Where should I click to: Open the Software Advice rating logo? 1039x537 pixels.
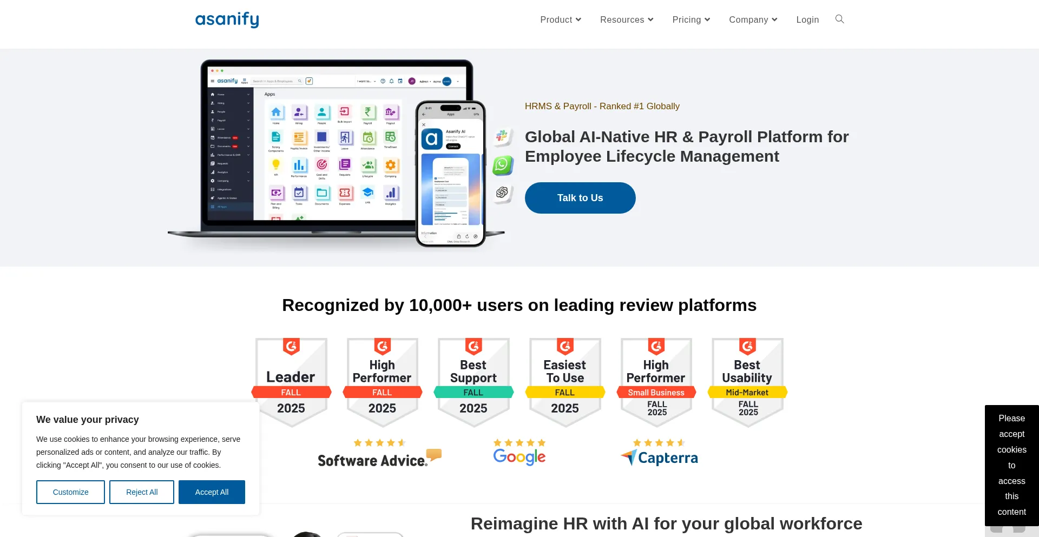[x=379, y=453]
